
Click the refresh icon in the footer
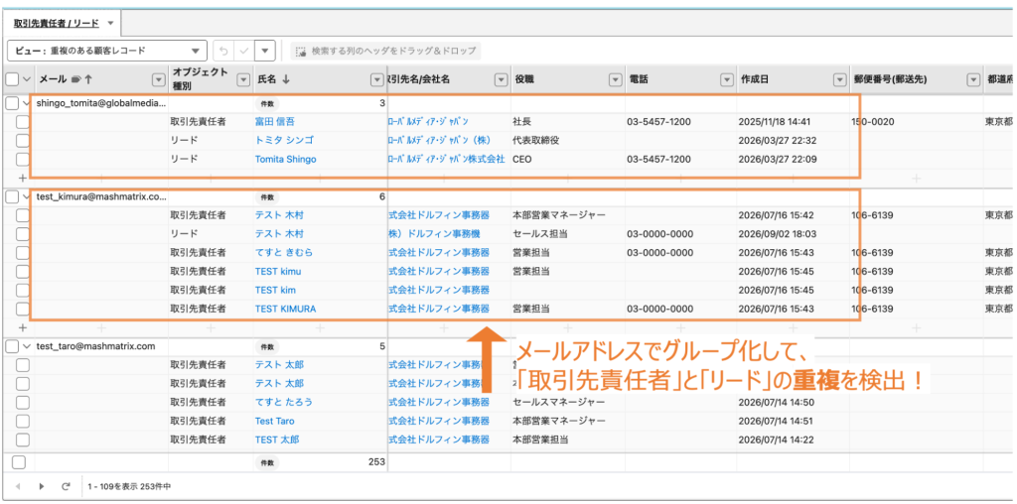[x=66, y=486]
